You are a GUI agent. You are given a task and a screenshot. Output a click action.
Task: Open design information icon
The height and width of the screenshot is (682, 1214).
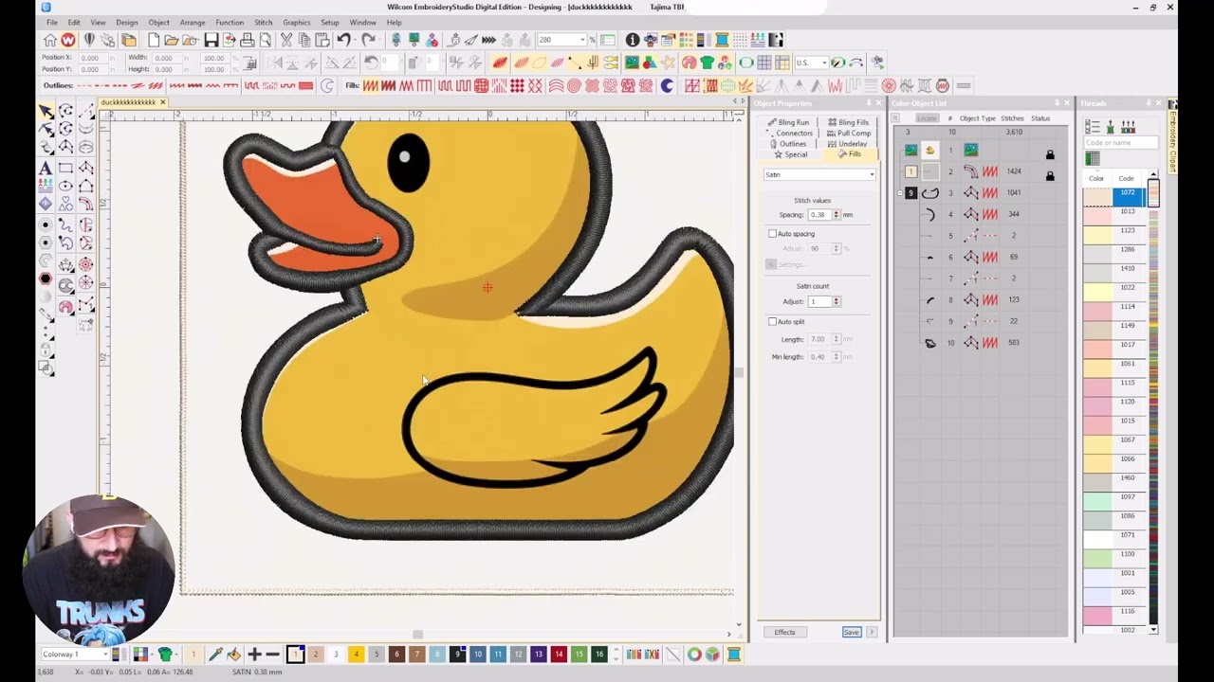[633, 40]
